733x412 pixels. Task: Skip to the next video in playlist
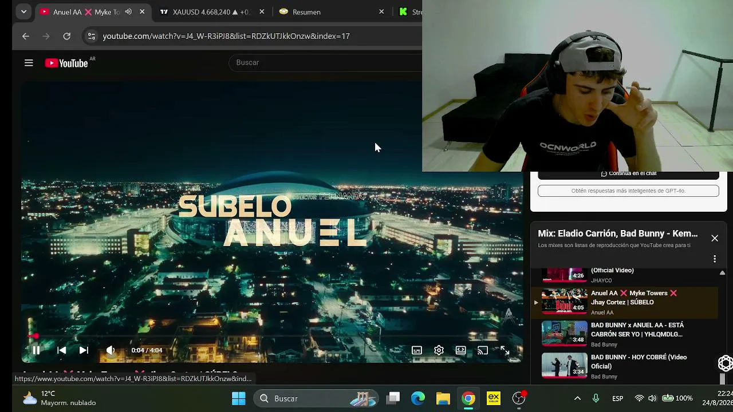point(84,350)
